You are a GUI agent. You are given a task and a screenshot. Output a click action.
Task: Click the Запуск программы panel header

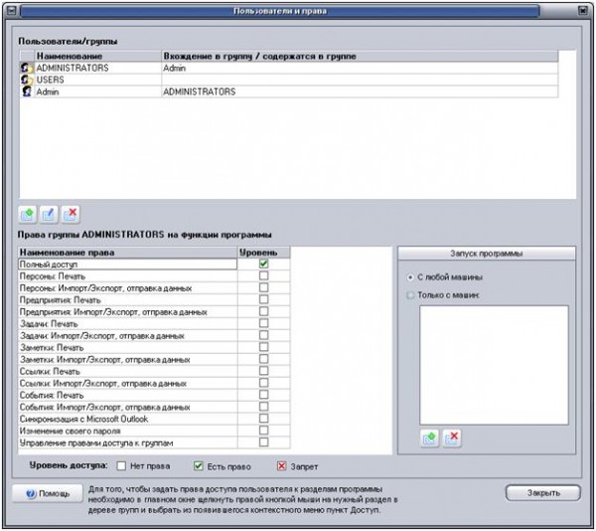point(487,254)
